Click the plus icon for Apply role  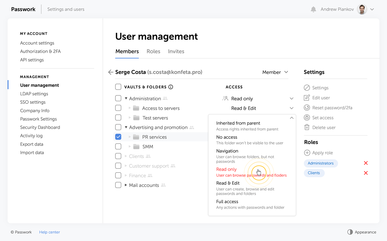307,153
